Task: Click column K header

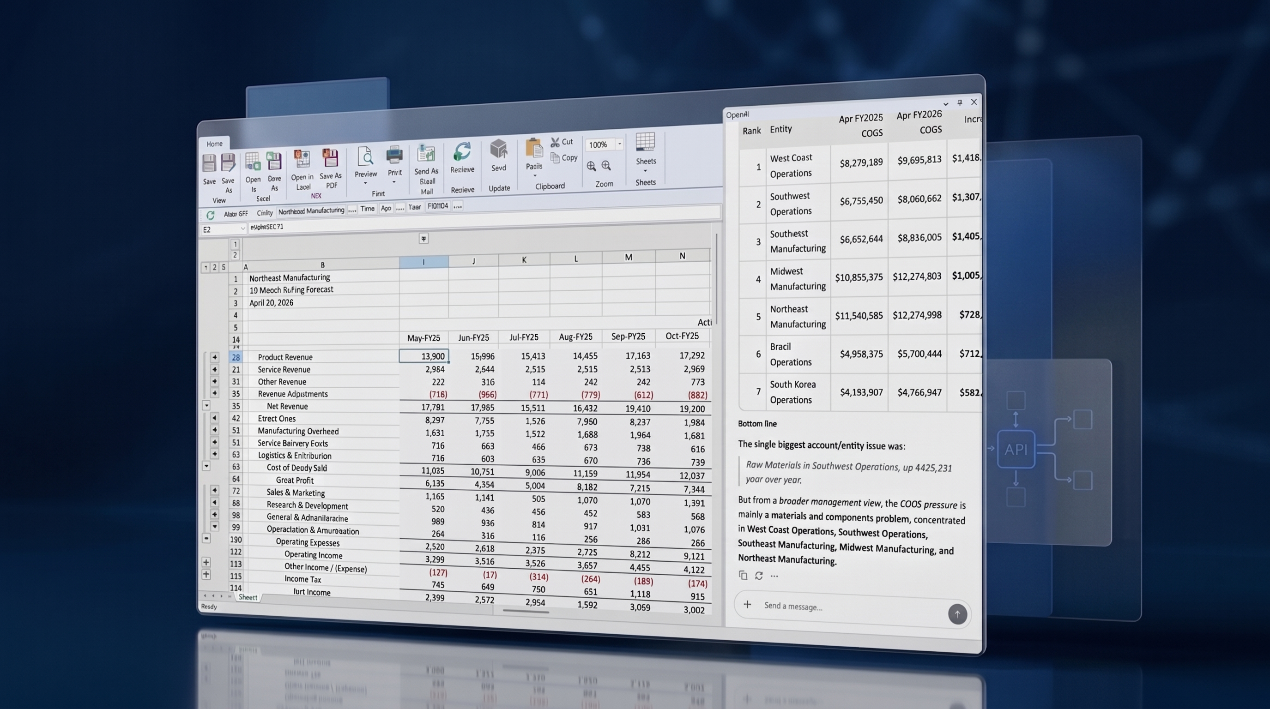Action: click(x=524, y=259)
